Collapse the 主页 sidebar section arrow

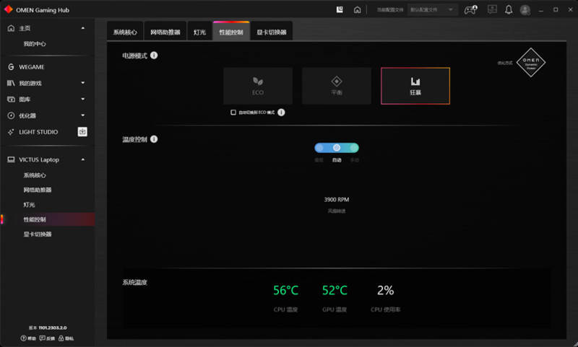pyautogui.click(x=83, y=28)
